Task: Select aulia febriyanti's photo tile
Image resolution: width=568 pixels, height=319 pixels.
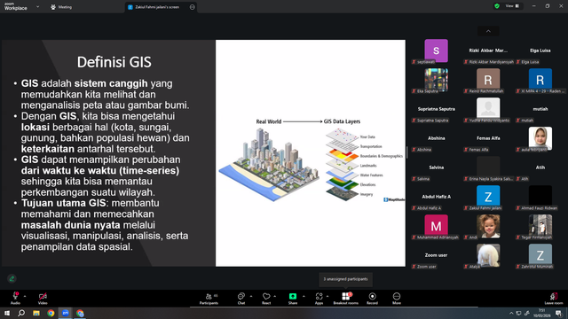Action: [x=540, y=139]
